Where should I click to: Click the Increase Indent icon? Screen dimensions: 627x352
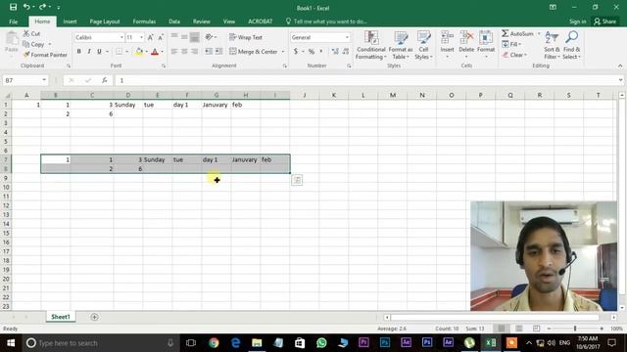(x=218, y=52)
